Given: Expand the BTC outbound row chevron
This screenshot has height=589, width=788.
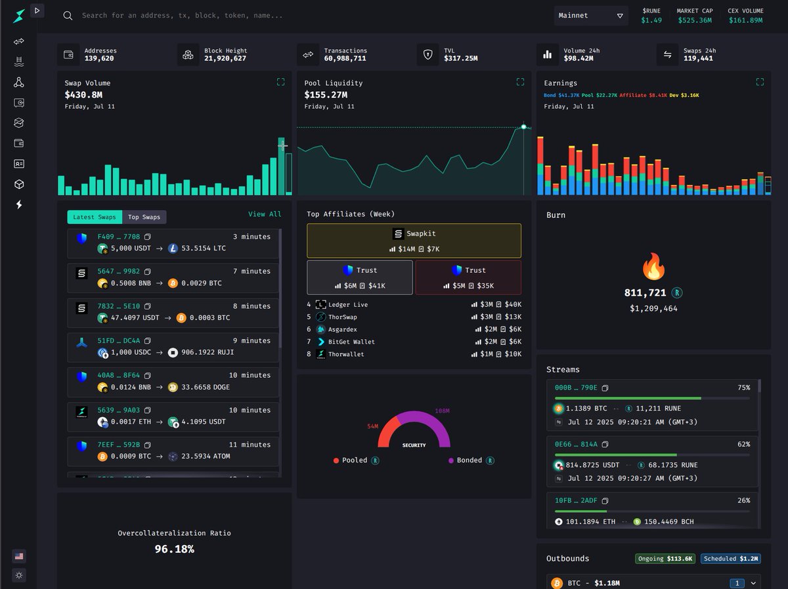Looking at the screenshot, I should click(753, 582).
